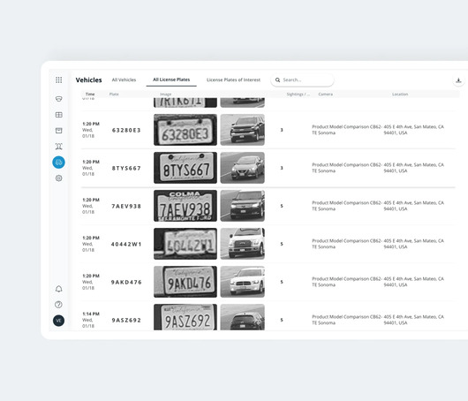Select the highlighted vehicles icon in the sidebar

59,163
